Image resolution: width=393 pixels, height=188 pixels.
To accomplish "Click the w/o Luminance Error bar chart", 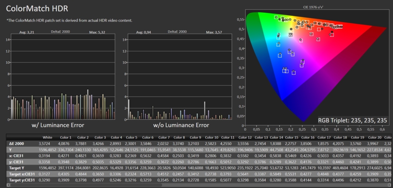I will point(180,77).
